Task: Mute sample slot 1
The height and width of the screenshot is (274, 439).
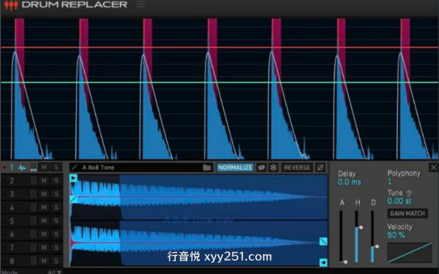Action: (44, 167)
